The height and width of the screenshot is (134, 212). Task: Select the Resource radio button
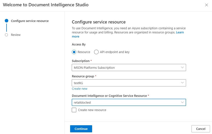74,52
